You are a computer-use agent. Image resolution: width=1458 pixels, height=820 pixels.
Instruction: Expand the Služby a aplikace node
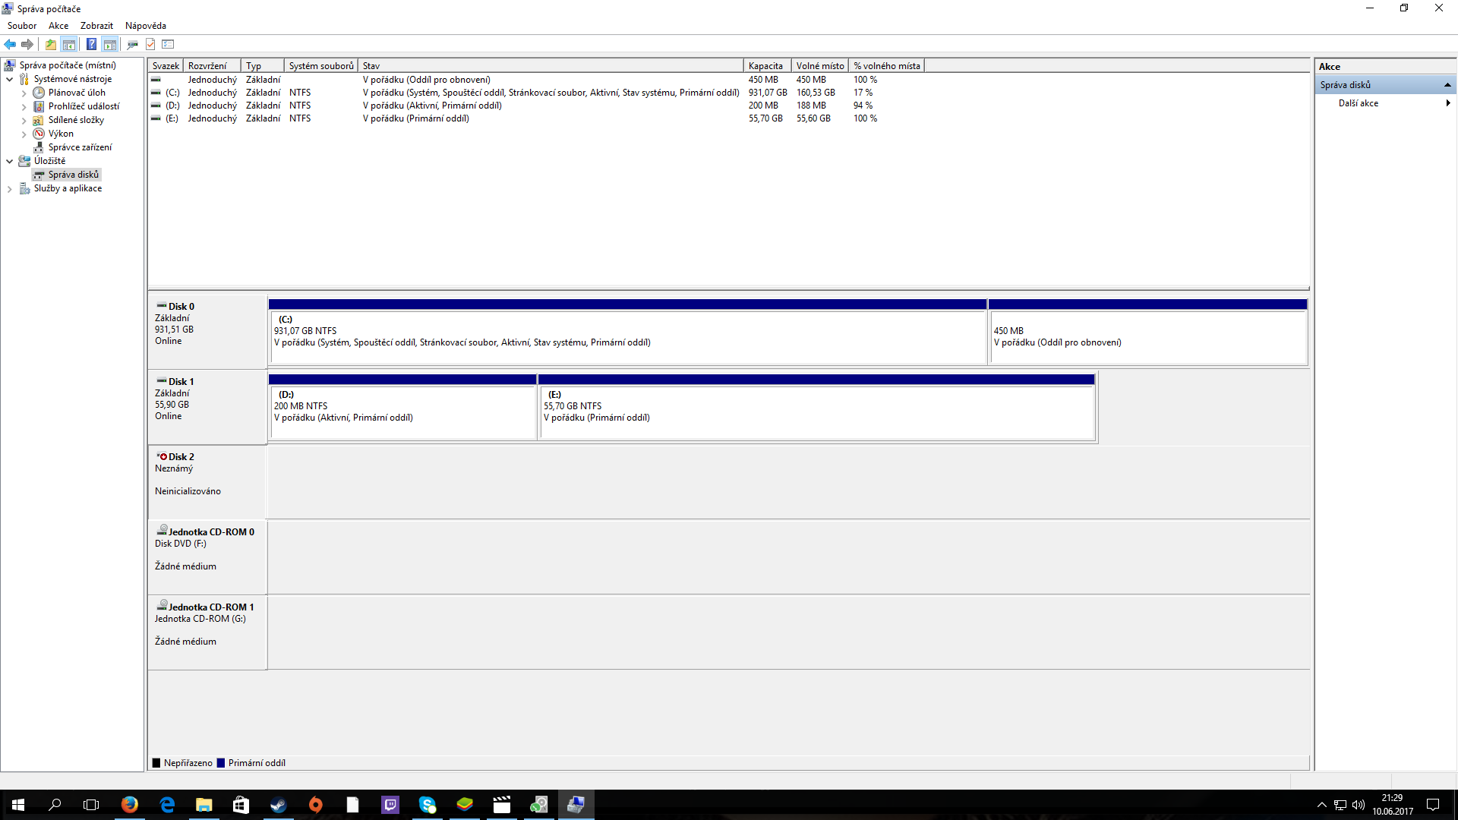click(x=9, y=189)
